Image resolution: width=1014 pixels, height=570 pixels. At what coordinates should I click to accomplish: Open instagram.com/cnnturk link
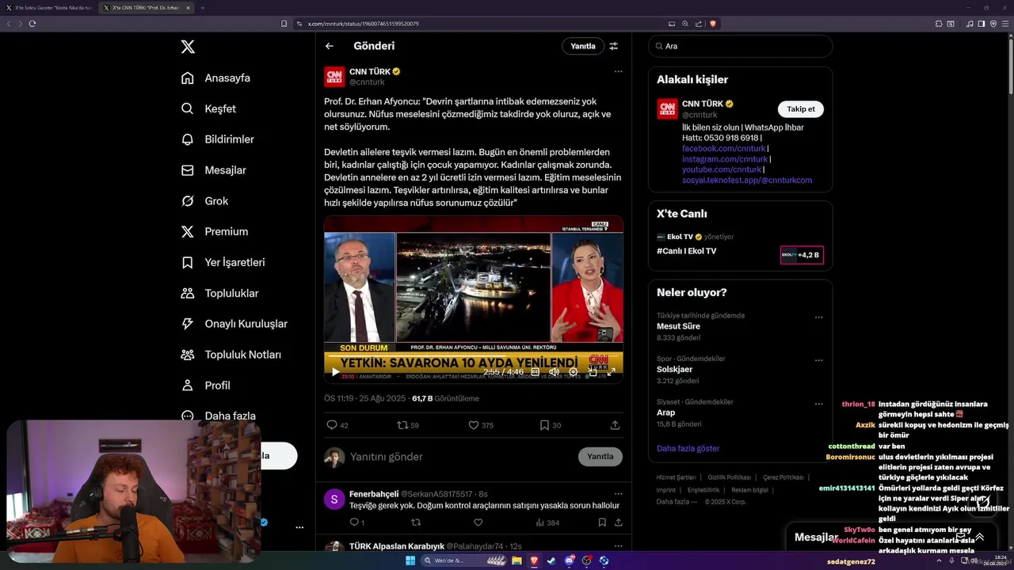(725, 159)
